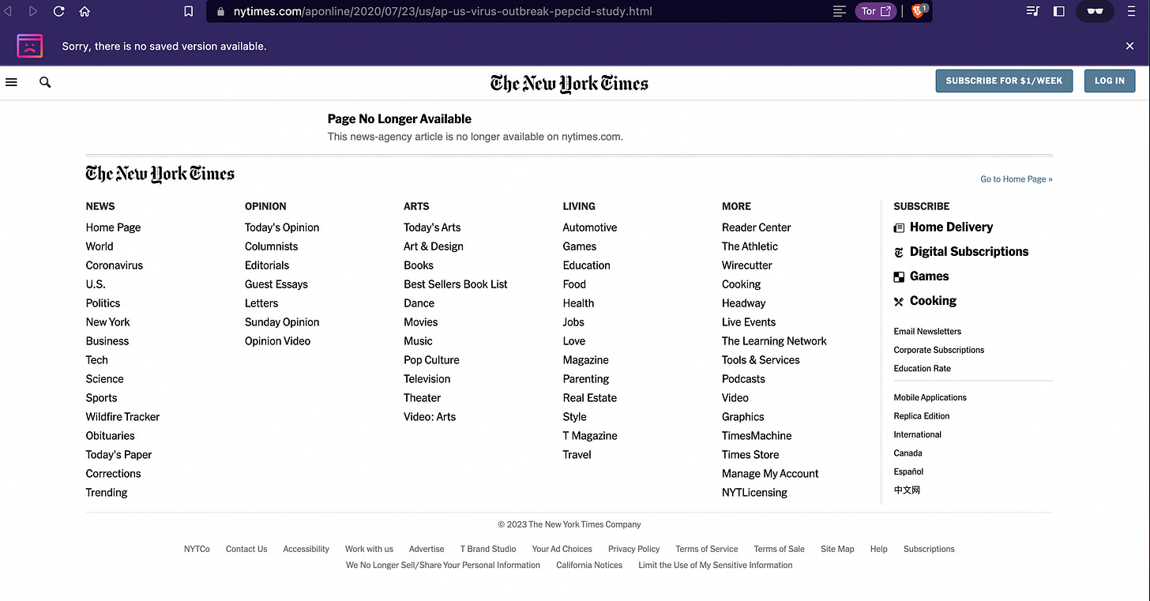
Task: Open The Athletic link
Action: (x=750, y=246)
